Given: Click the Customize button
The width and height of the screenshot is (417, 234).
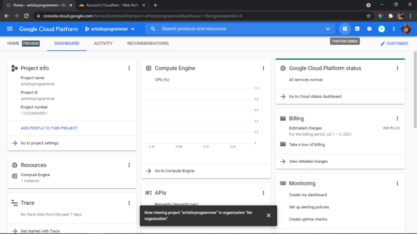Looking at the screenshot, I should point(395,44).
